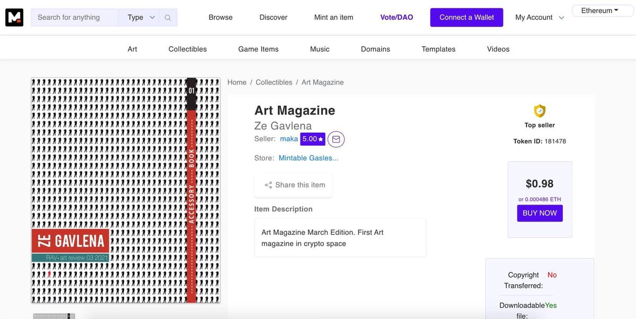Select the Domains category tab

pos(375,49)
